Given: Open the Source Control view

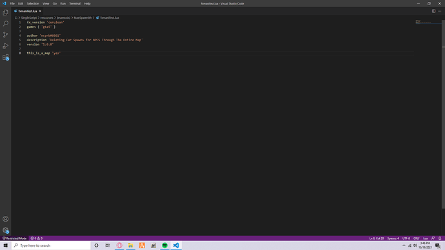Looking at the screenshot, I should tap(5, 35).
